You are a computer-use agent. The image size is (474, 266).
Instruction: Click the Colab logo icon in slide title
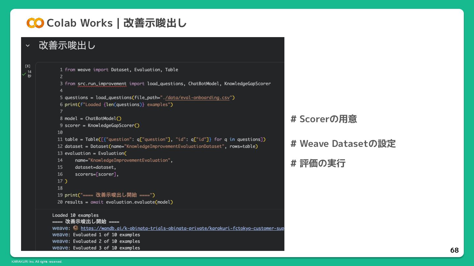(35, 23)
